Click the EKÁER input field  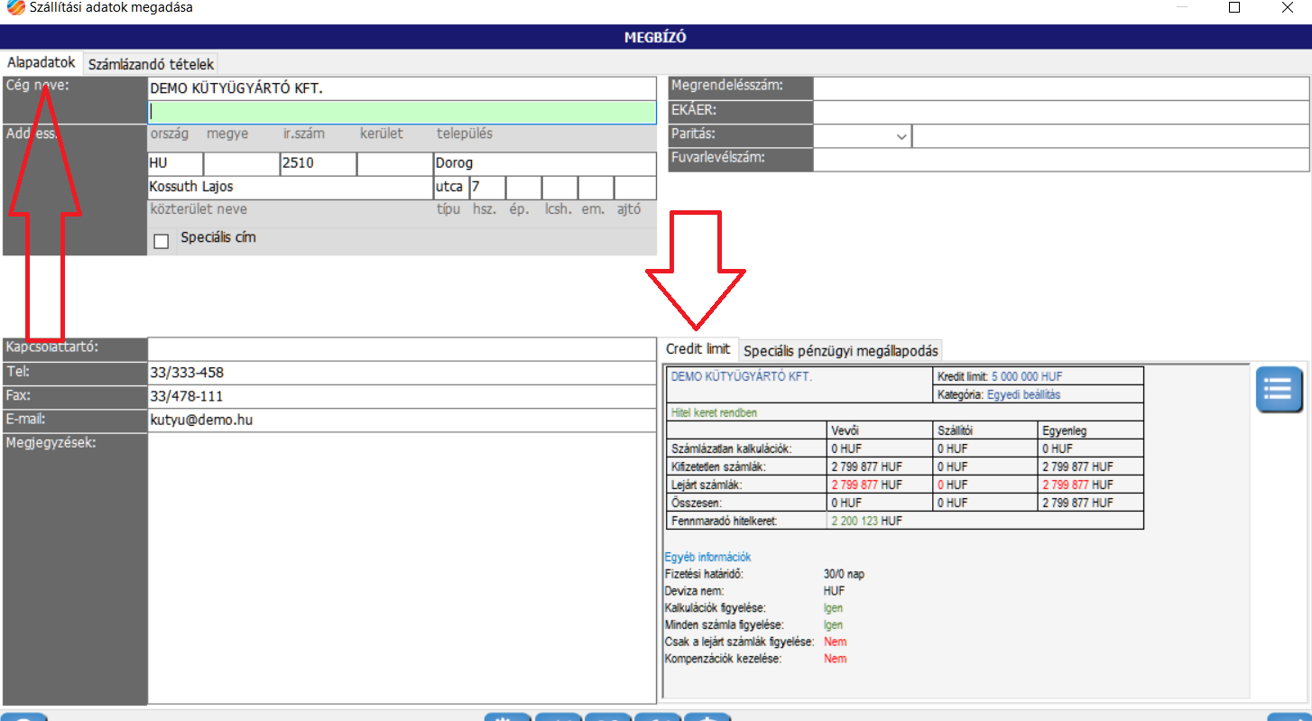pyautogui.click(x=1060, y=112)
